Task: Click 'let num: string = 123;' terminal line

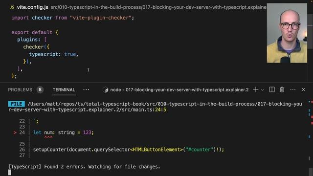Action: (64, 132)
